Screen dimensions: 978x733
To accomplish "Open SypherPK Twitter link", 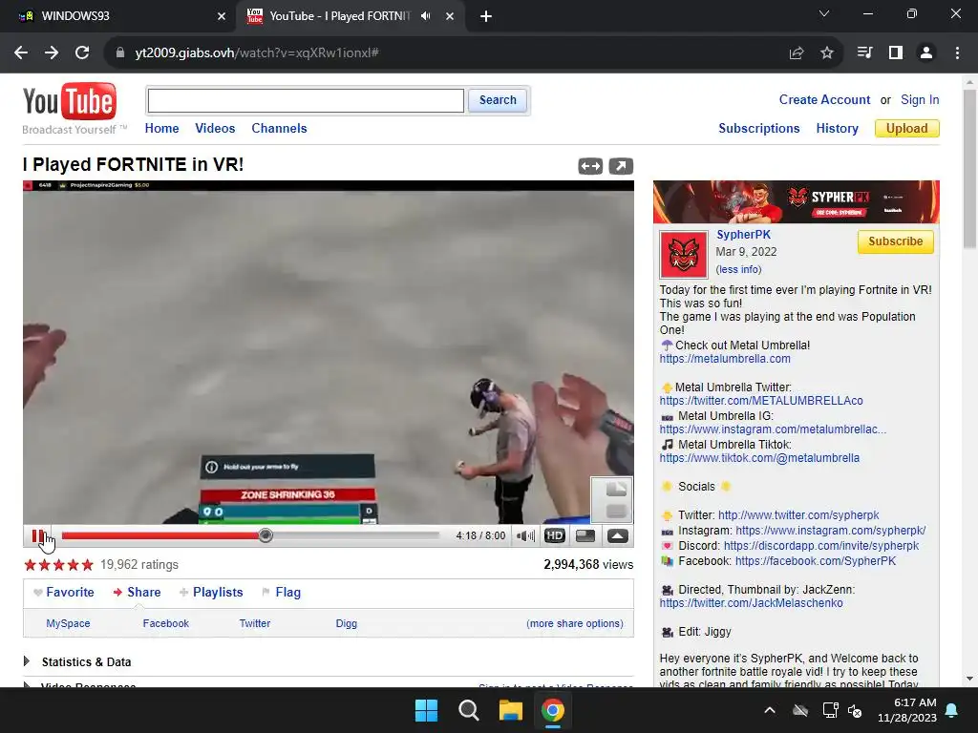I will tap(798, 515).
